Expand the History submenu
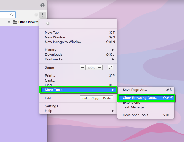Screen dimensions: 184x142 click(x=78, y=50)
